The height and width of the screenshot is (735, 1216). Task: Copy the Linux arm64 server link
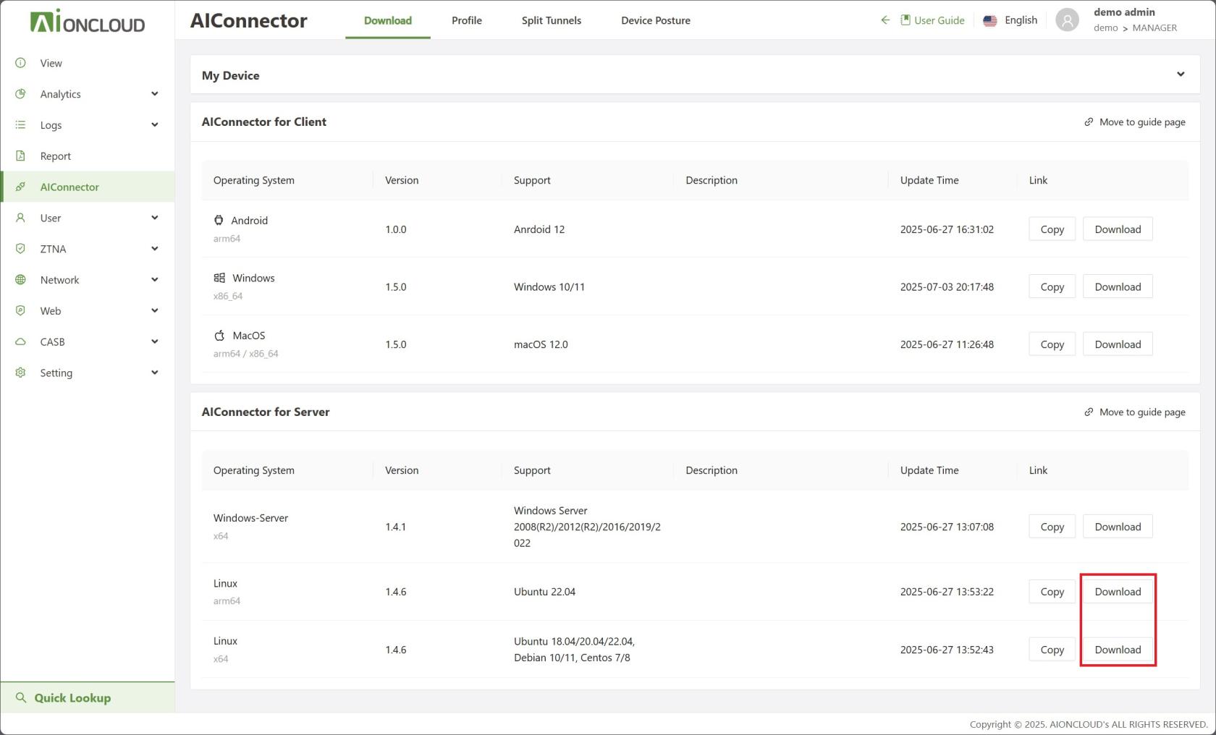click(1052, 592)
